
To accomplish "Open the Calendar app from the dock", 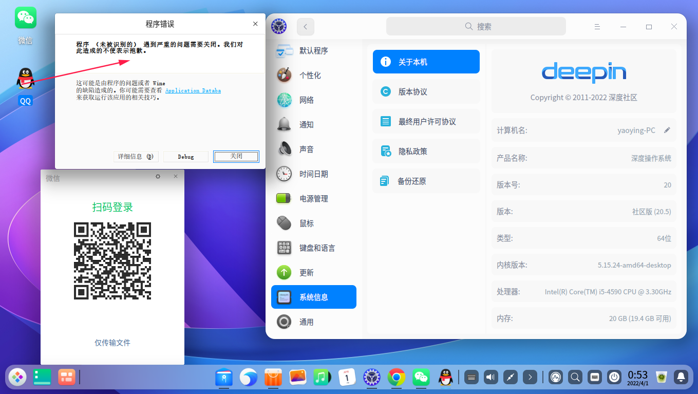I will pyautogui.click(x=347, y=377).
